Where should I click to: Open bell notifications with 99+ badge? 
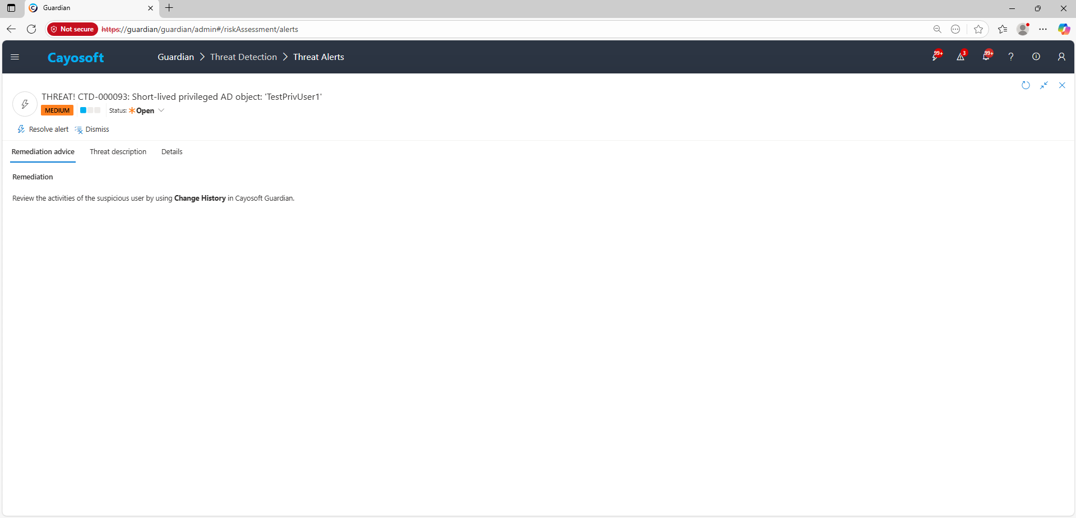click(986, 57)
